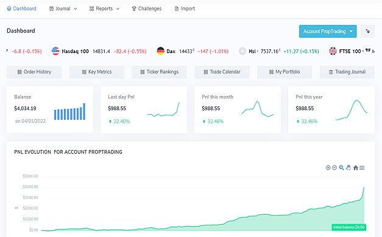The height and width of the screenshot is (237, 382).
Task: Click the Key Metrics grid icon
Action: (84, 72)
